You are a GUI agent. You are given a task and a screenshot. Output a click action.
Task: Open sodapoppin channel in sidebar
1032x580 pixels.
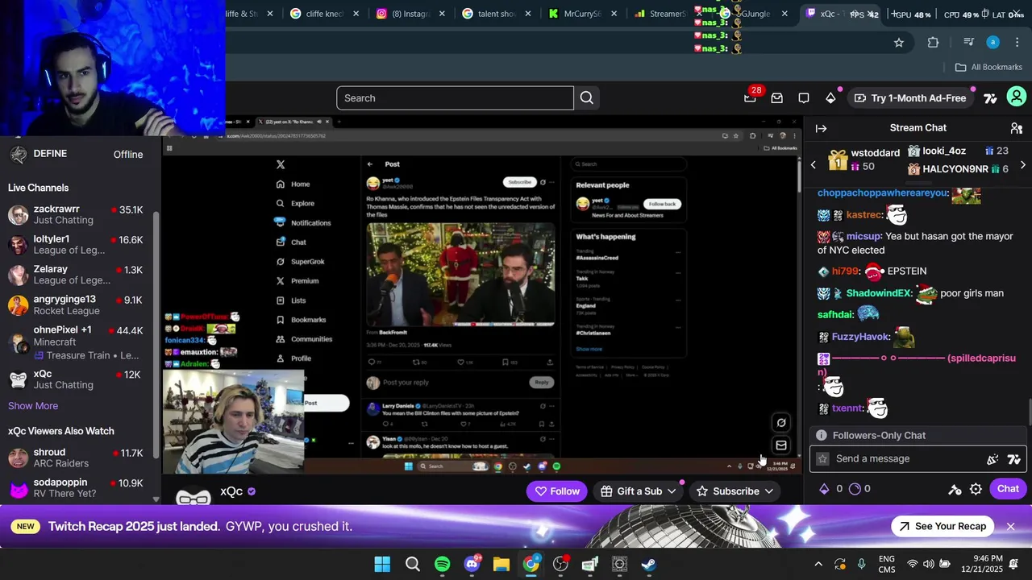[x=76, y=487]
